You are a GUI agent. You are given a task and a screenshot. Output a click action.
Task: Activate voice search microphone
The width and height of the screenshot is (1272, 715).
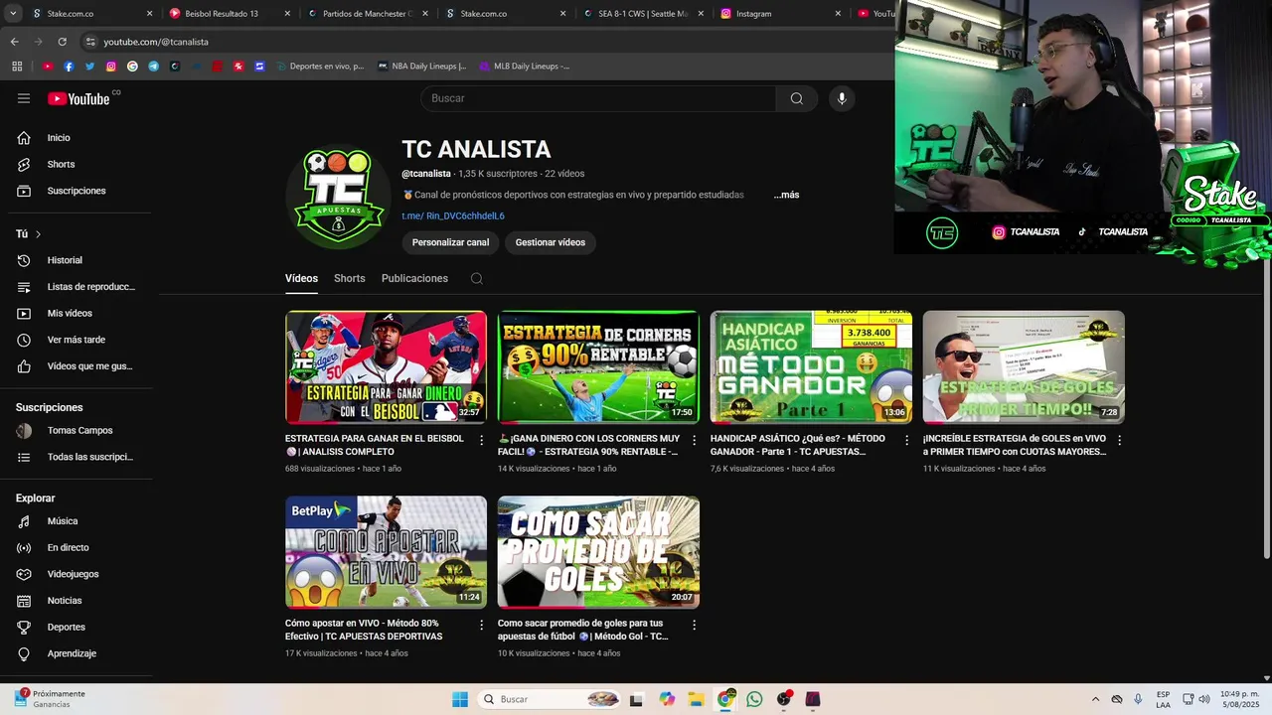pyautogui.click(x=842, y=98)
